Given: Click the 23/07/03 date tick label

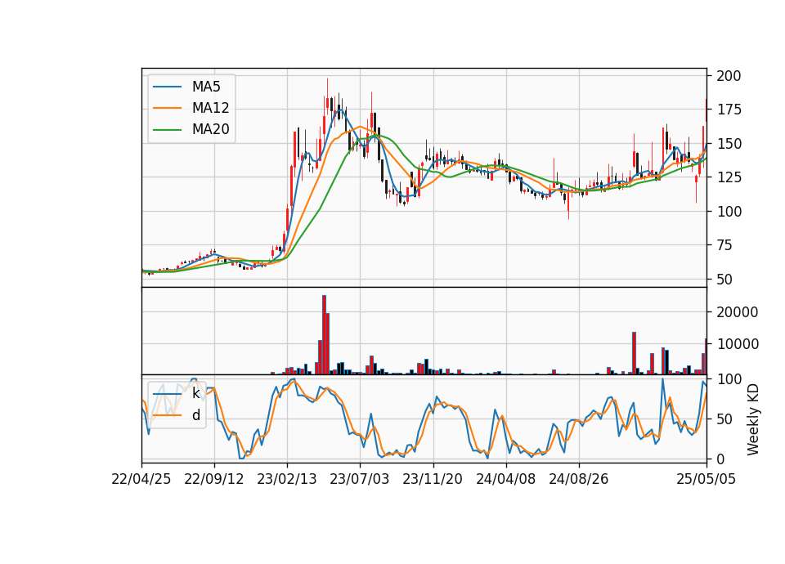Looking at the screenshot, I should (x=360, y=480).
